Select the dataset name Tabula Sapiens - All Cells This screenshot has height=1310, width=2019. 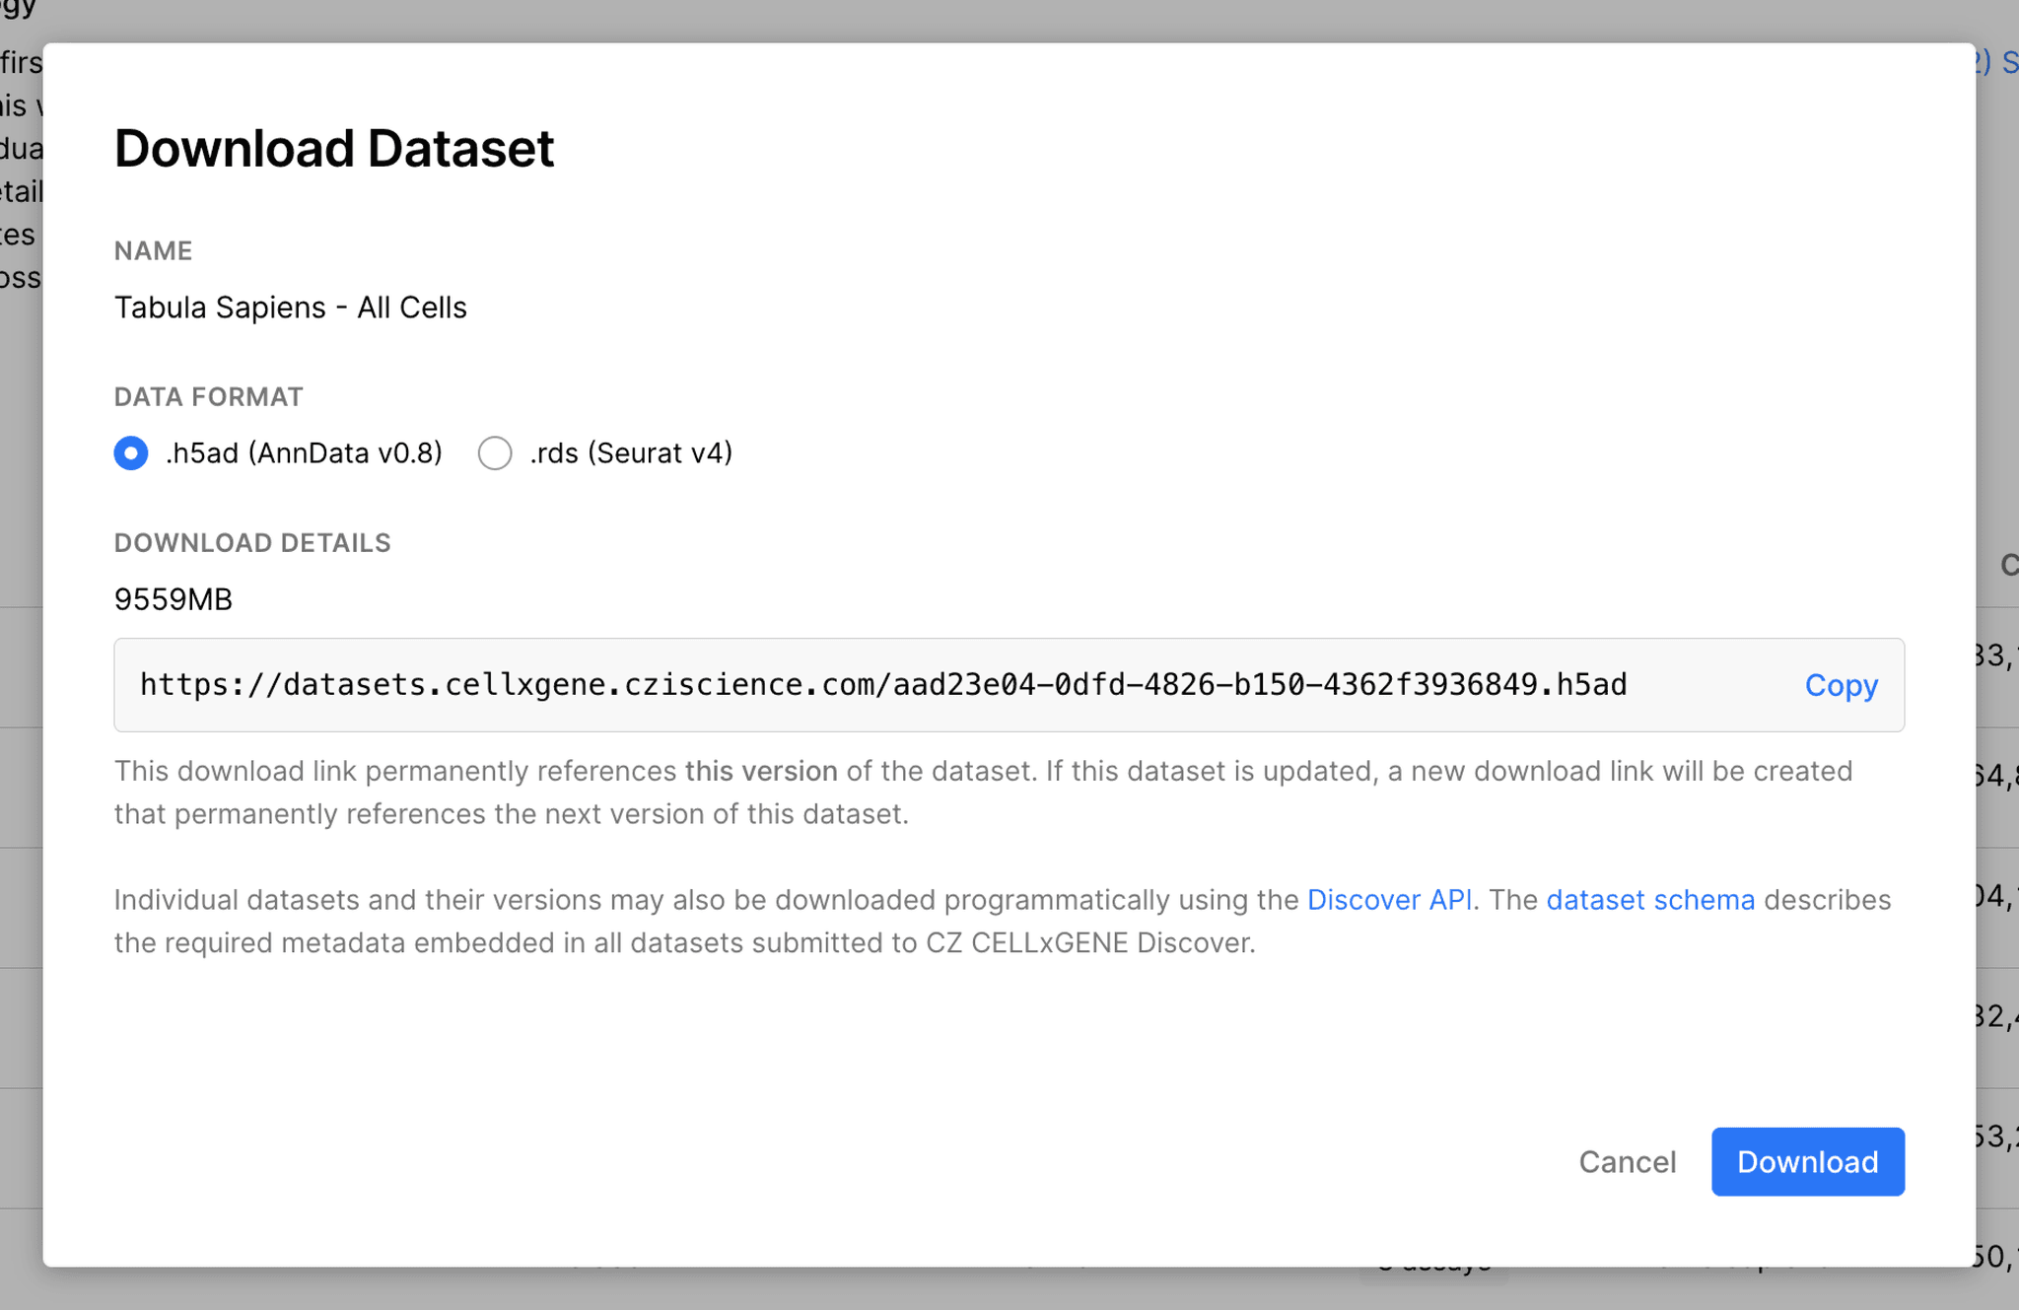(291, 307)
